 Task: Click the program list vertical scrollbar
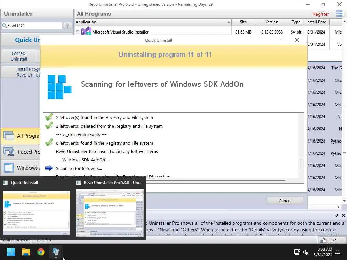(344, 153)
